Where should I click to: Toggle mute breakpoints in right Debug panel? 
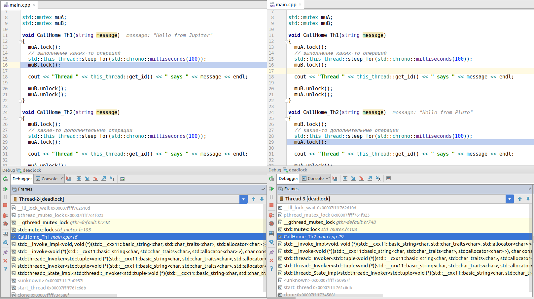point(271,224)
